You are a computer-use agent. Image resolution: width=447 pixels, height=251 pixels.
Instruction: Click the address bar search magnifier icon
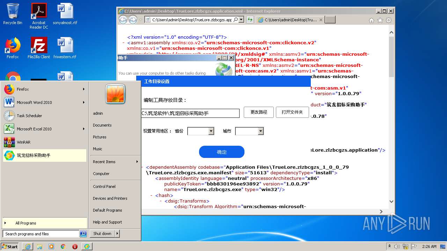236,20
